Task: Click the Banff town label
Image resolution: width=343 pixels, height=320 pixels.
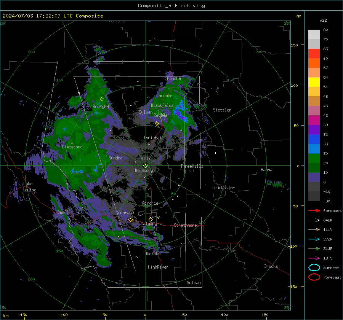Action: coord(63,212)
